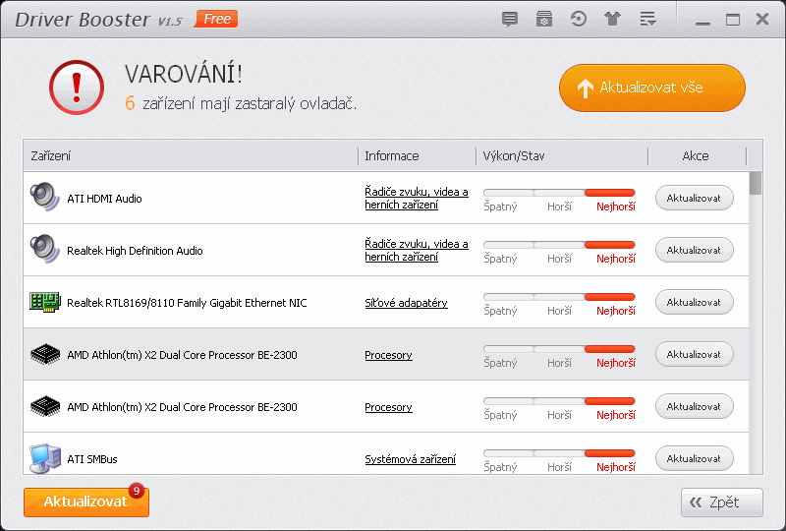Viewport: 786px width, 531px height.
Task: Select the ATI HDMI Audio row name
Action: click(x=104, y=199)
